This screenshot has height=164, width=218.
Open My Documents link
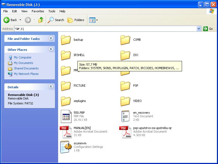coord(23,63)
